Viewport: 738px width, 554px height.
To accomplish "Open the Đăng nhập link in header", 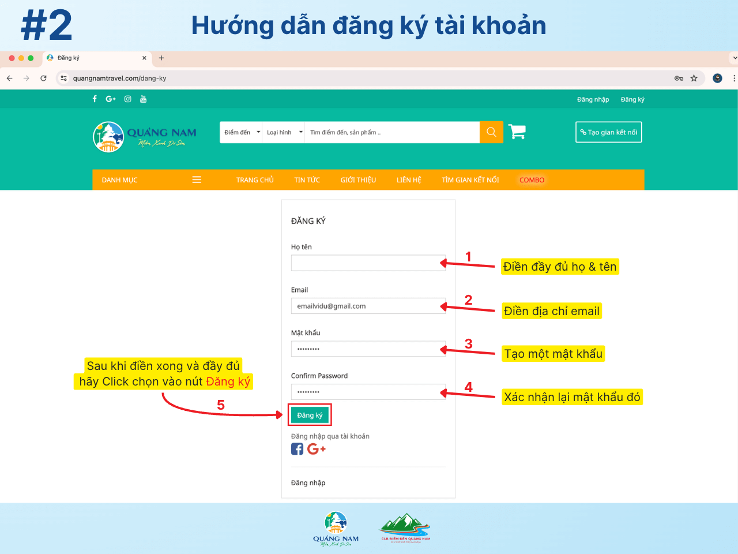I will pos(593,99).
